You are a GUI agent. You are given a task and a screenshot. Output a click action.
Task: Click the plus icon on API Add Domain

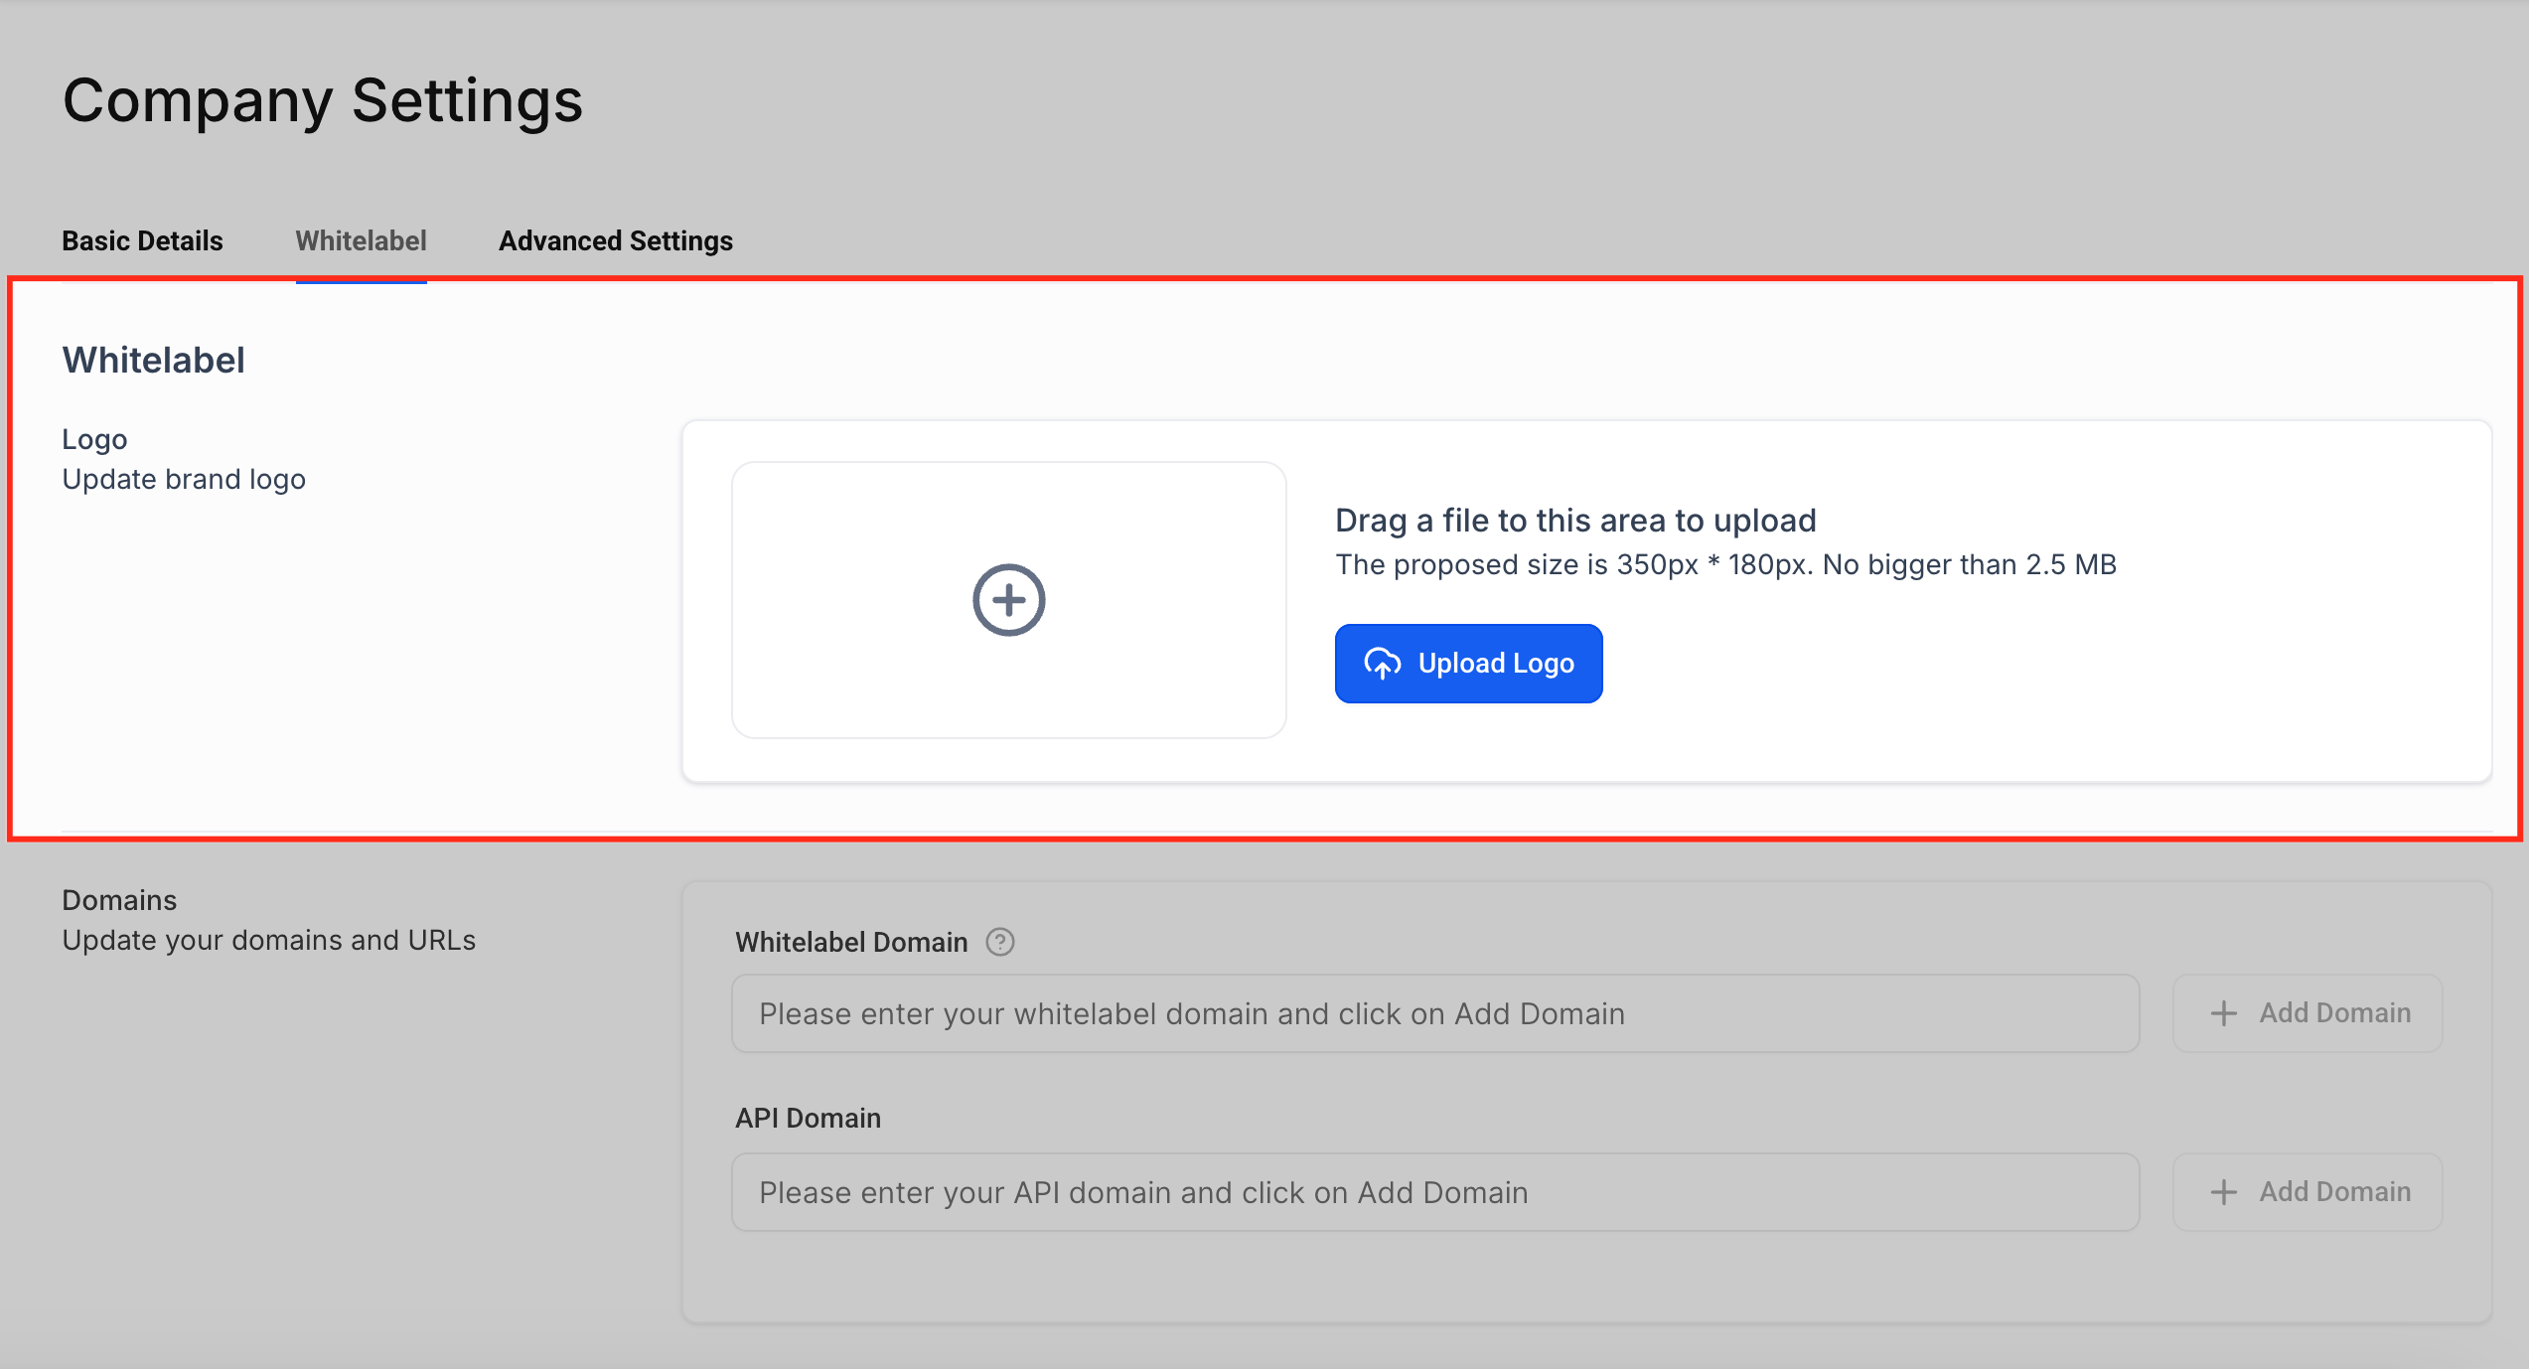2223,1192
